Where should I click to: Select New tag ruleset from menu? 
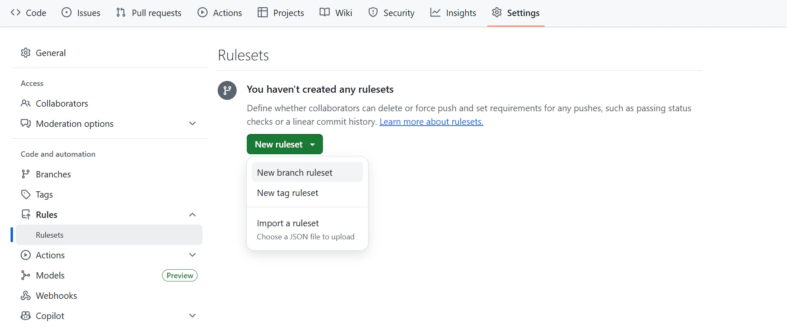tap(307, 193)
